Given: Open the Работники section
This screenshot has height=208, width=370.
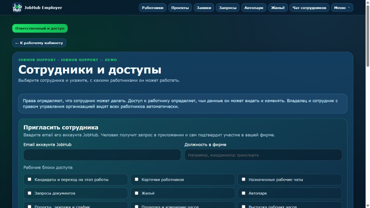Looking at the screenshot, I should 153,8.
